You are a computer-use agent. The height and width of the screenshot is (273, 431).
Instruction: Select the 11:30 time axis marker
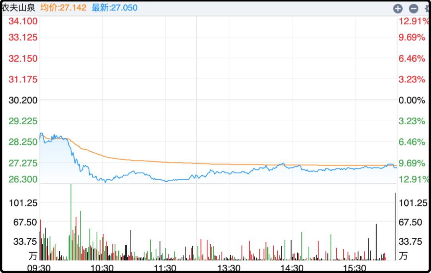tap(165, 267)
